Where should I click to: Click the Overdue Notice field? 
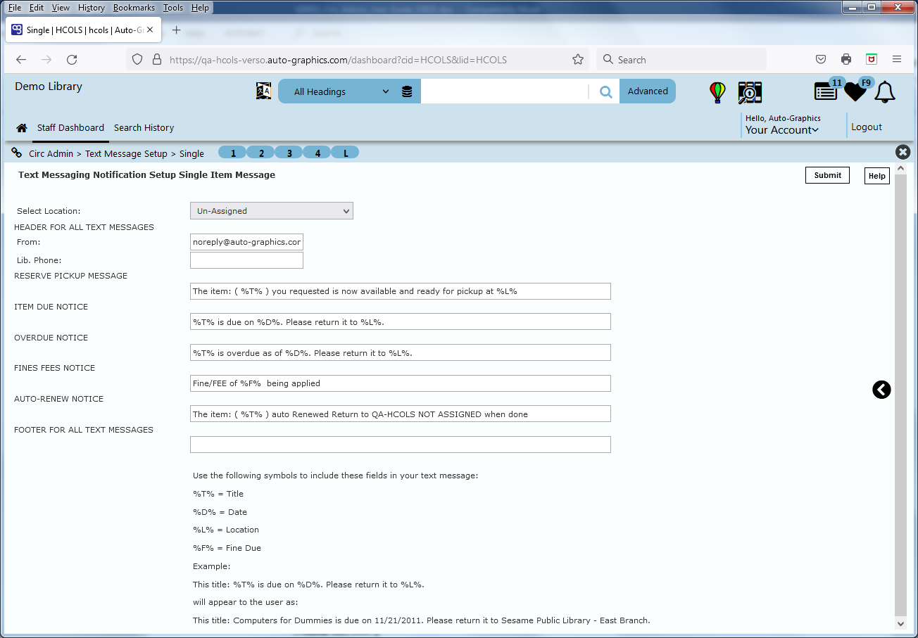coord(400,352)
